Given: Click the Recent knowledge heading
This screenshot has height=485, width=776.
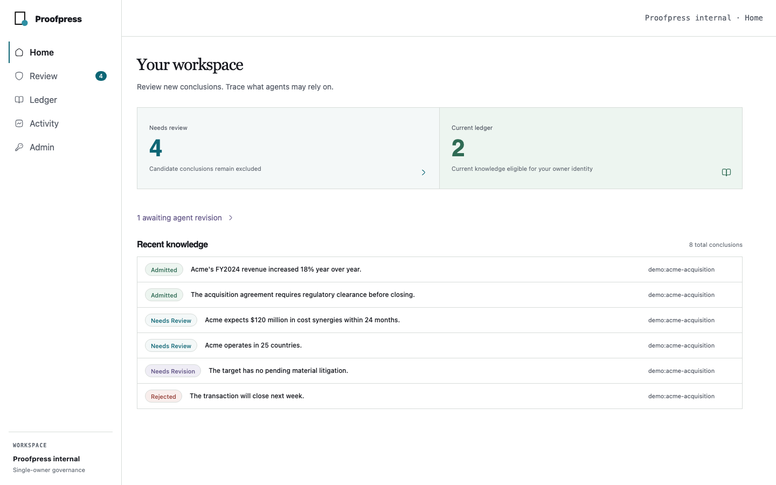Looking at the screenshot, I should pyautogui.click(x=172, y=244).
